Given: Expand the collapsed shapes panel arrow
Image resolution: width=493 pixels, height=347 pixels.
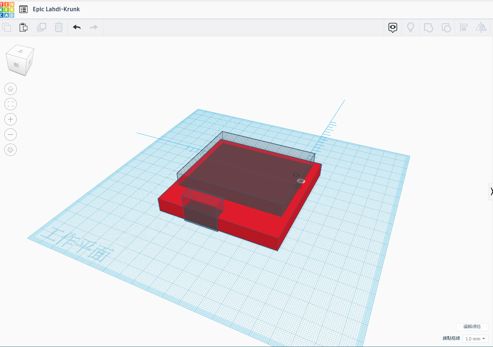Looking at the screenshot, I should coord(491,191).
